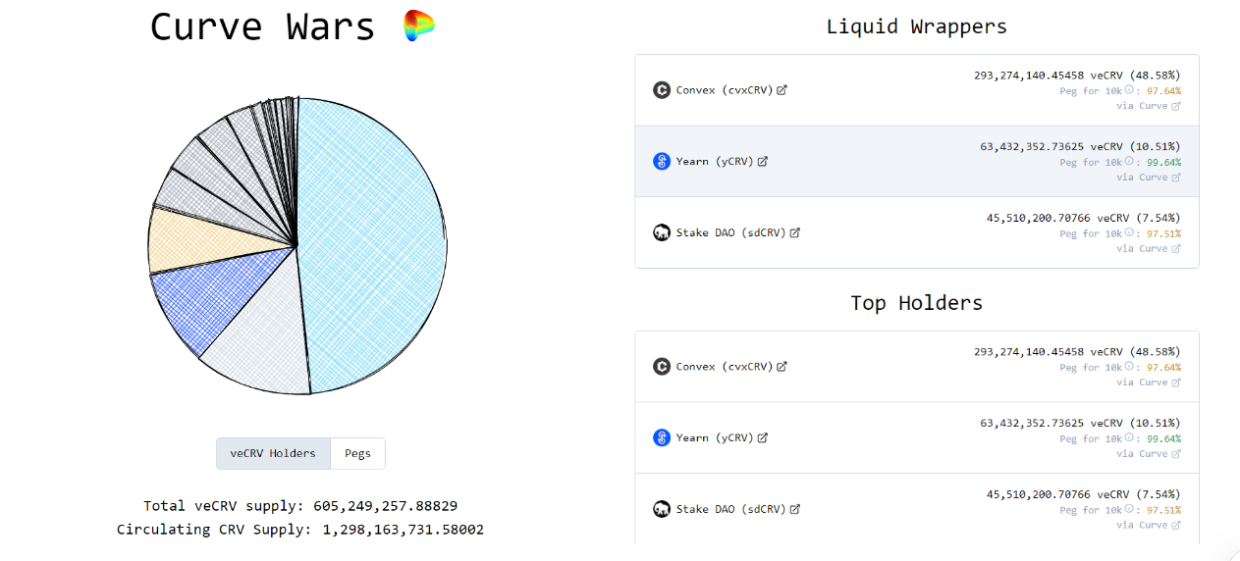Click Peg for 10k info icon, Stake DAO Top Holders row

point(1129,509)
